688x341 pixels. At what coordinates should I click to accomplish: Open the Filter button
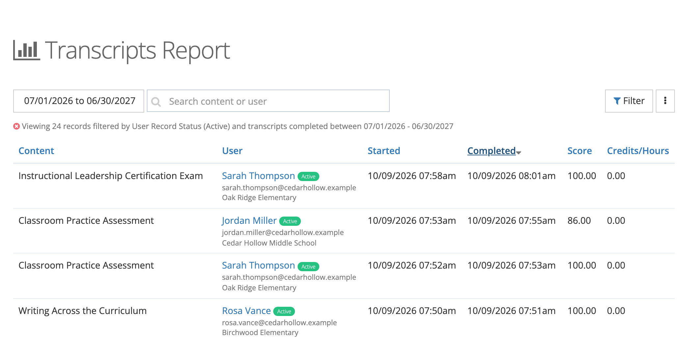tap(629, 101)
